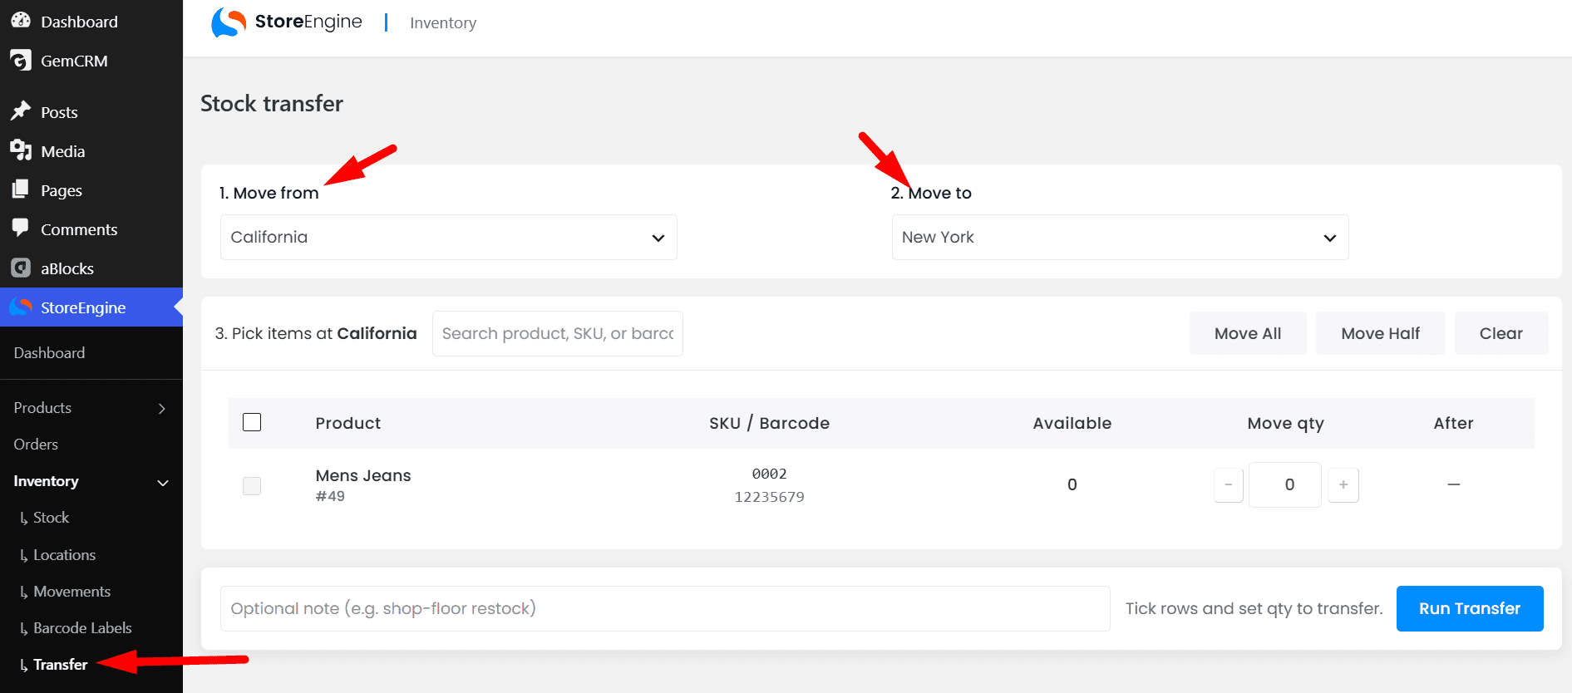Click the Optional note input field
The height and width of the screenshot is (693, 1572).
pos(665,608)
